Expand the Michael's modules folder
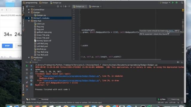This screenshot has width=191, height=107. (x=29, y=18)
